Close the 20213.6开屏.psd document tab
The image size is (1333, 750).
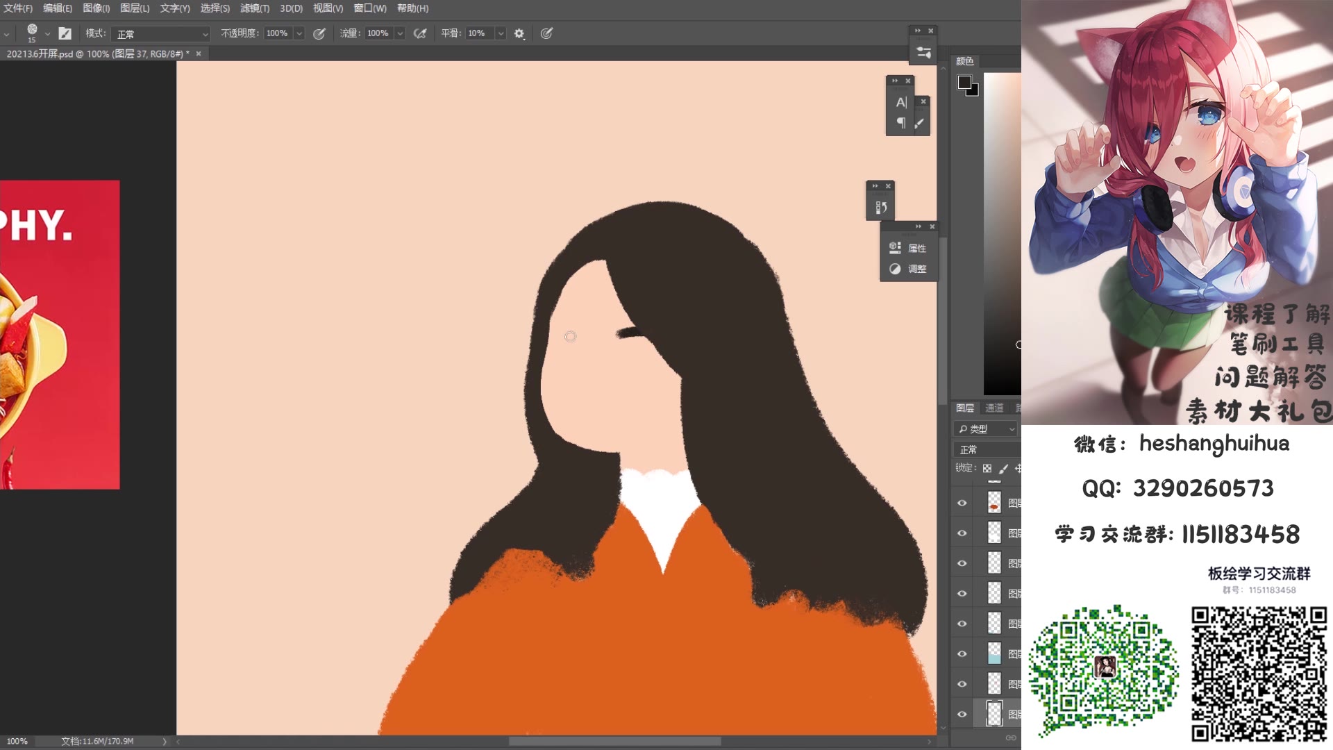tap(199, 53)
